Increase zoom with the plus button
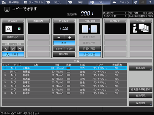This screenshot has height=115, width=154. [70, 37]
